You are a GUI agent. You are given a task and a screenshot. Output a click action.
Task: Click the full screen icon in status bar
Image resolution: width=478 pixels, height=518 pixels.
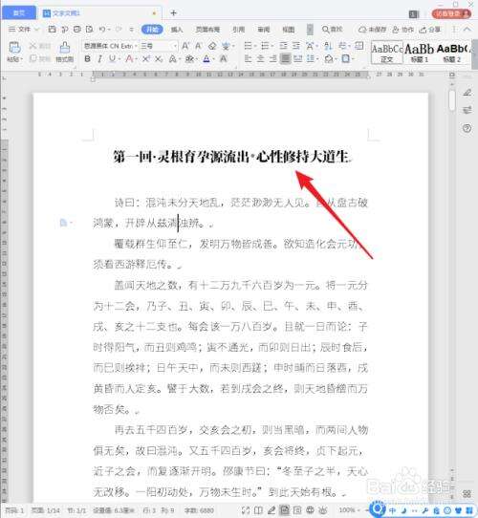245,510
